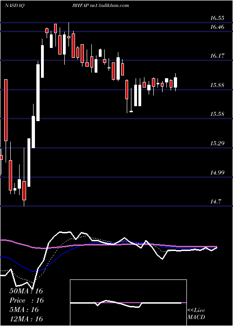The width and height of the screenshot is (233, 326).
Task: Click the 5MA : 16 legend entry
Action: (x=24, y=310)
